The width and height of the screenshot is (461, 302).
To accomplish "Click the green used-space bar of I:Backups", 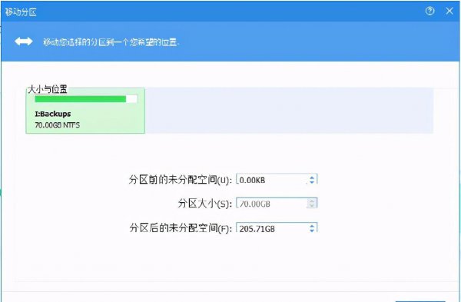I will (80, 99).
